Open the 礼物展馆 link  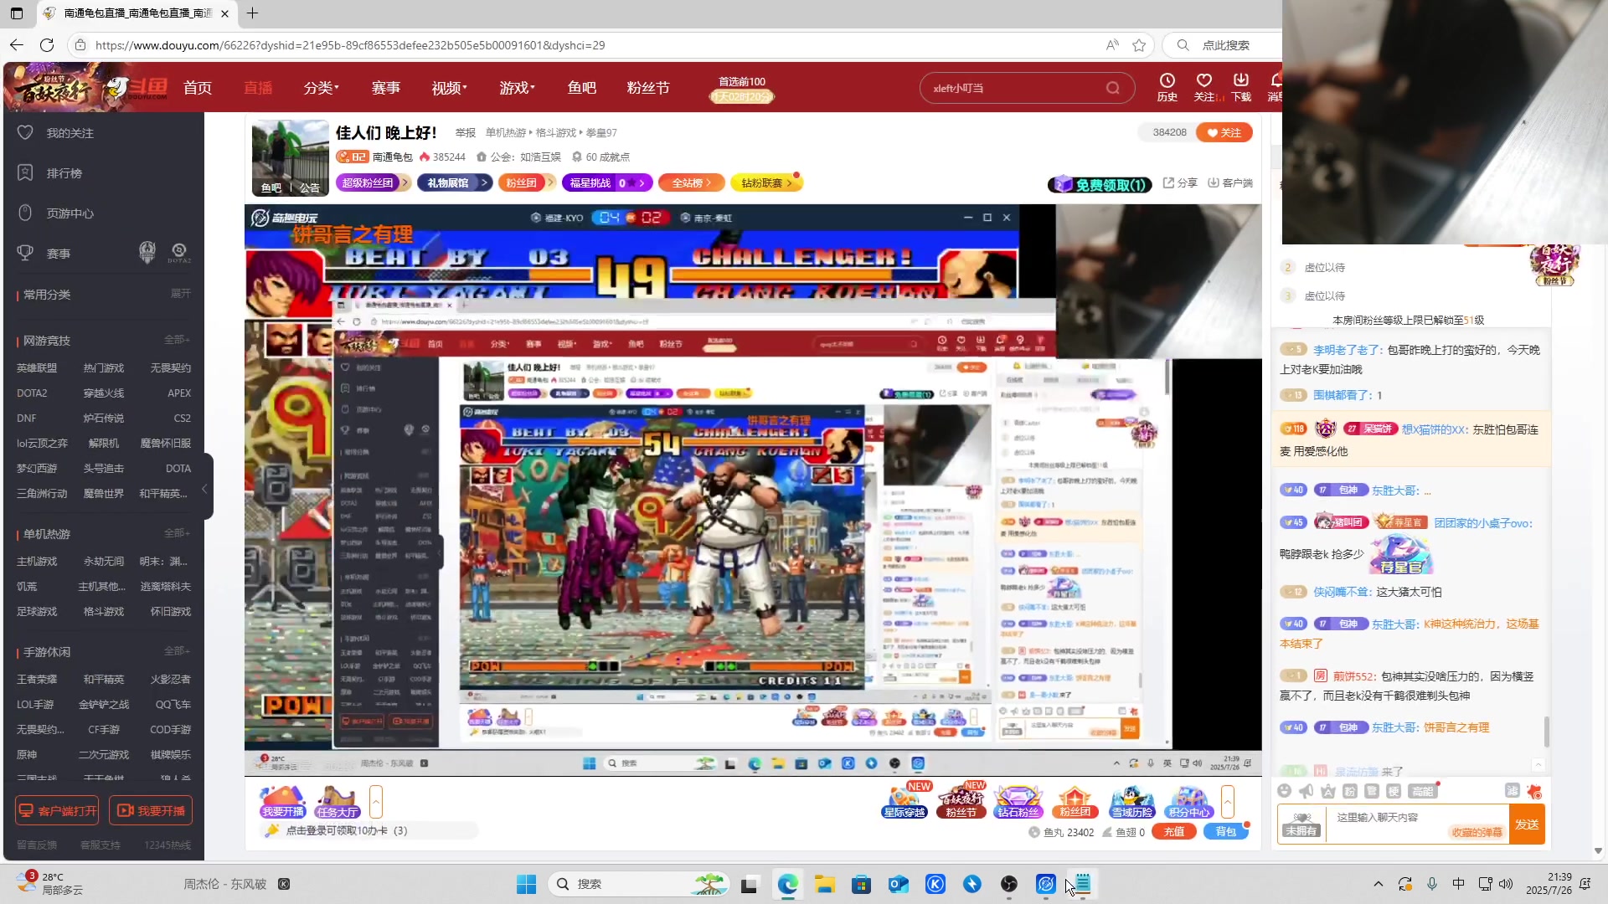[x=454, y=182]
